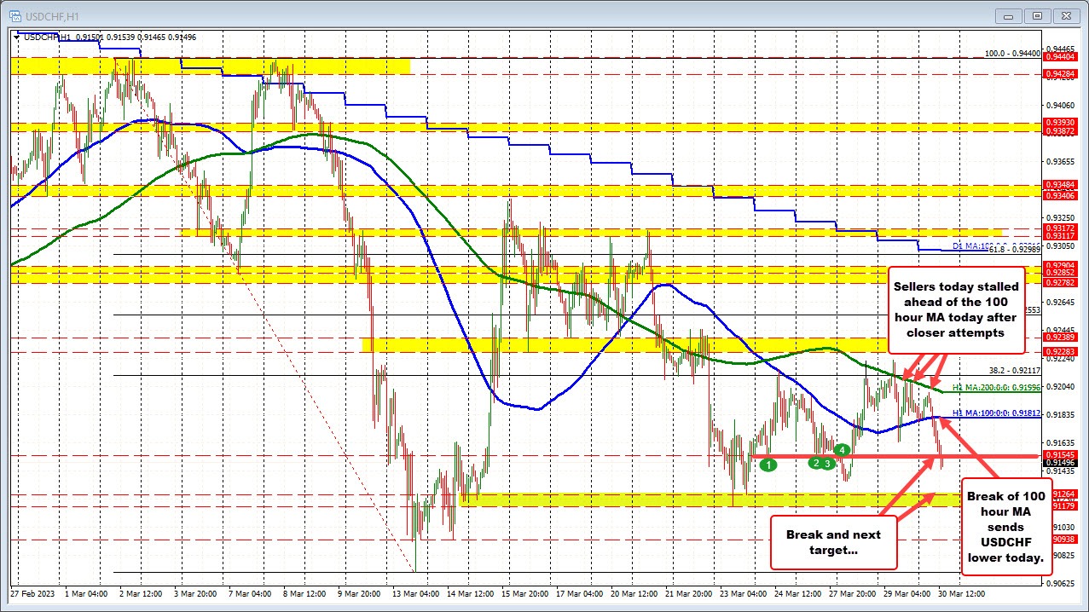This screenshot has height=612, width=1089.
Task: Click the 0.94060 price axis value
Action: 1059,105
